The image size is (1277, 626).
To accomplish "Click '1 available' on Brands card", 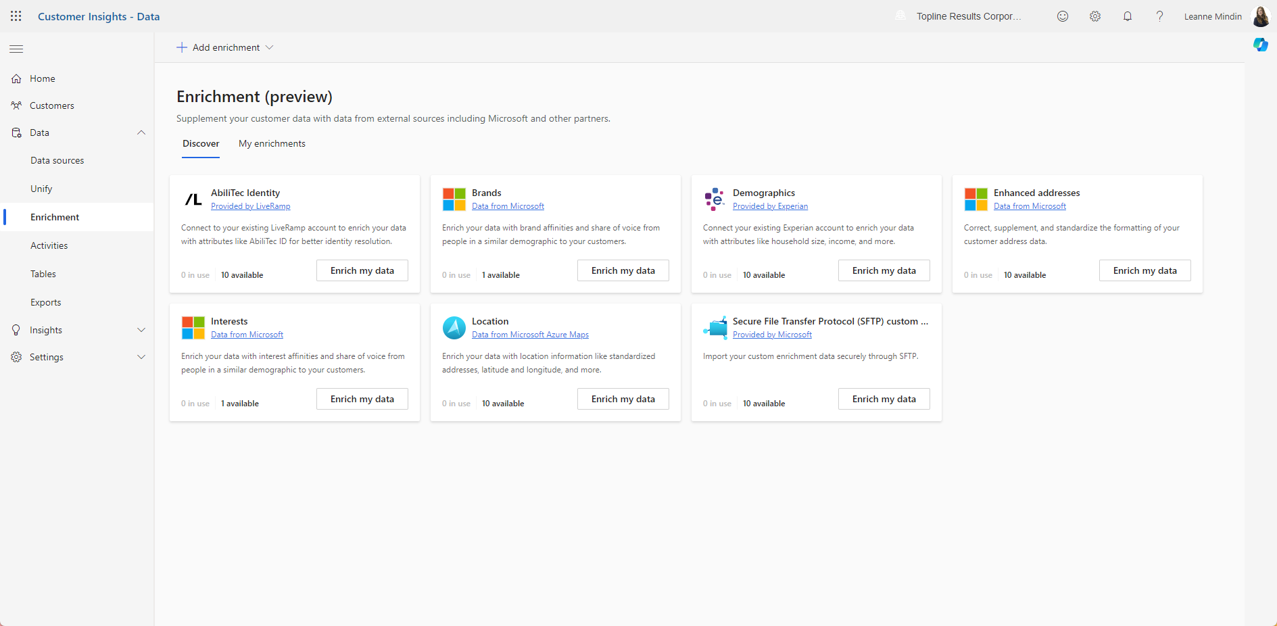I will pyautogui.click(x=501, y=275).
